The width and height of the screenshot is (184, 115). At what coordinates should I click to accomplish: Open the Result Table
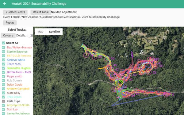41,12
